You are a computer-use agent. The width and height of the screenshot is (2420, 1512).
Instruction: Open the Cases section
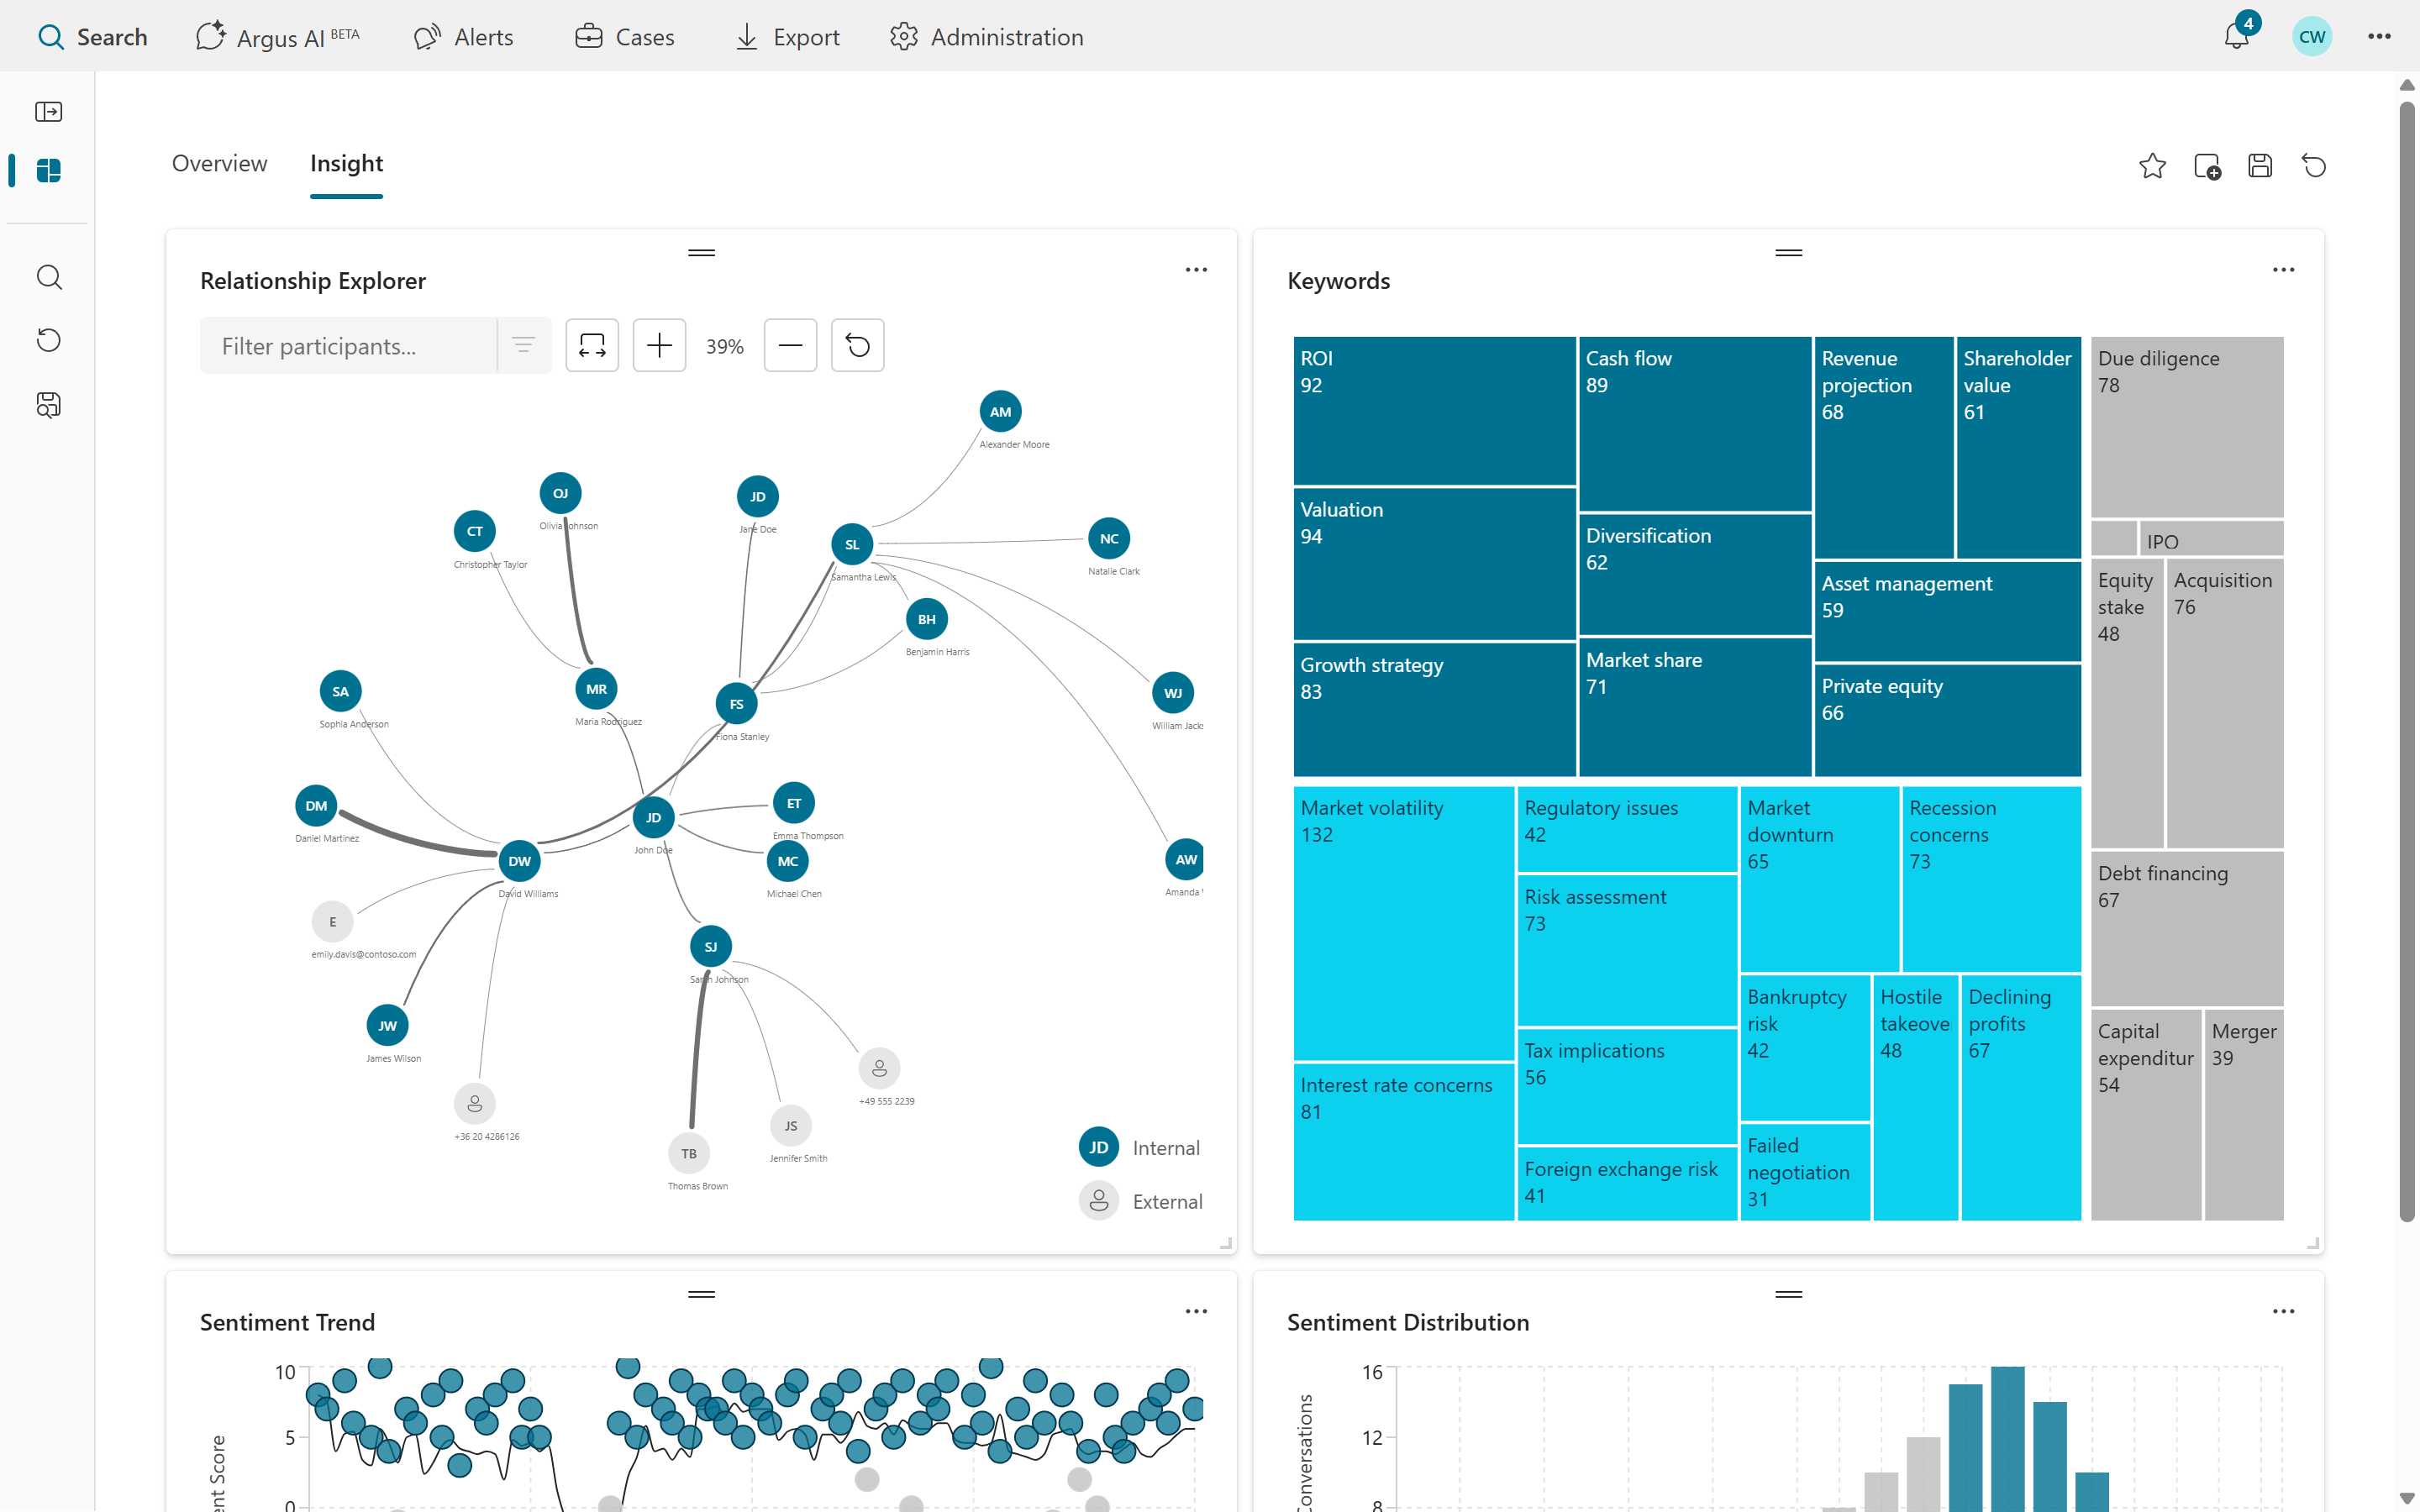click(x=625, y=37)
